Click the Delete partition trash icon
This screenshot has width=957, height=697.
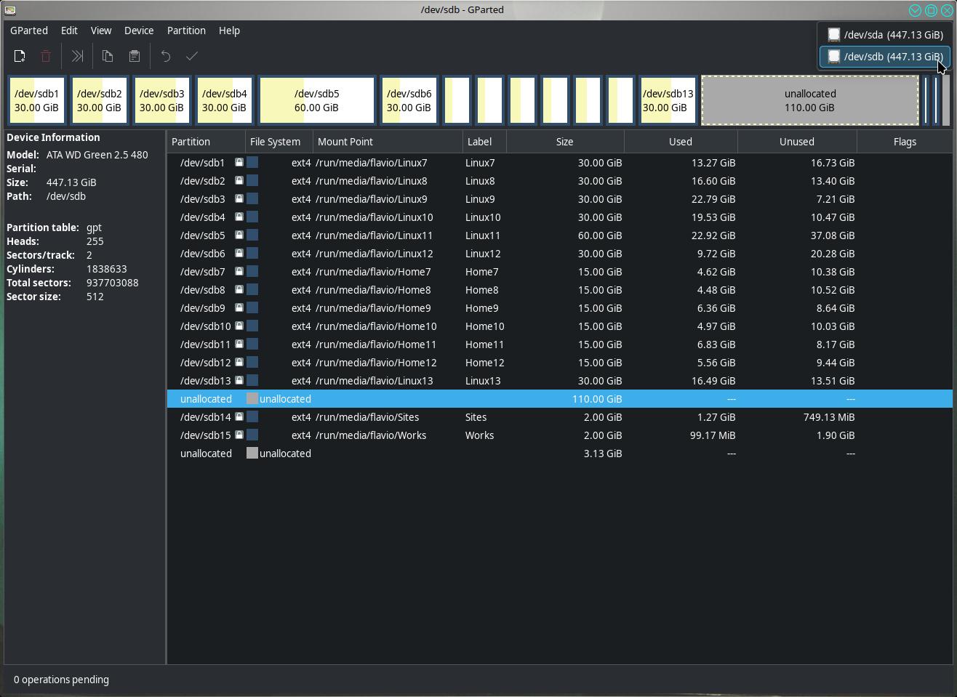click(46, 56)
